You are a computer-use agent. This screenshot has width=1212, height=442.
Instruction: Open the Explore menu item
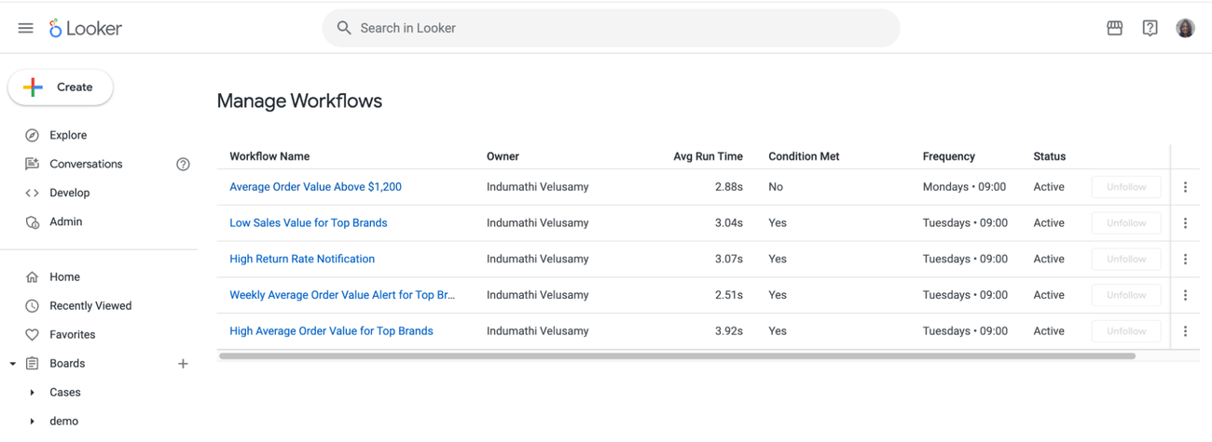pyautogui.click(x=68, y=135)
